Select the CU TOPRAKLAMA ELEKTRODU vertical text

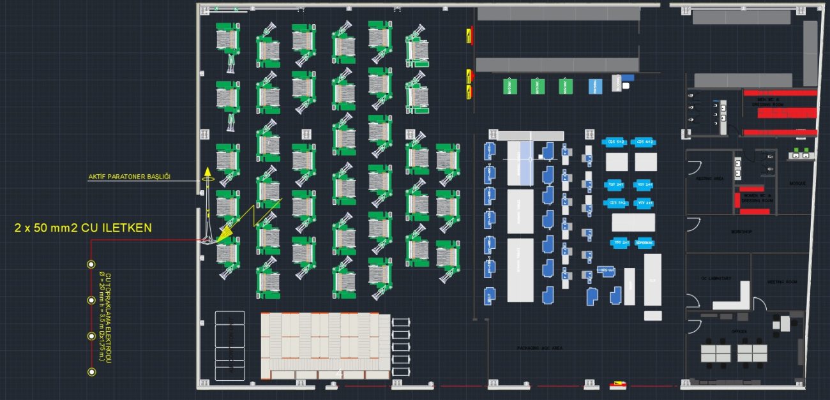[x=104, y=318]
